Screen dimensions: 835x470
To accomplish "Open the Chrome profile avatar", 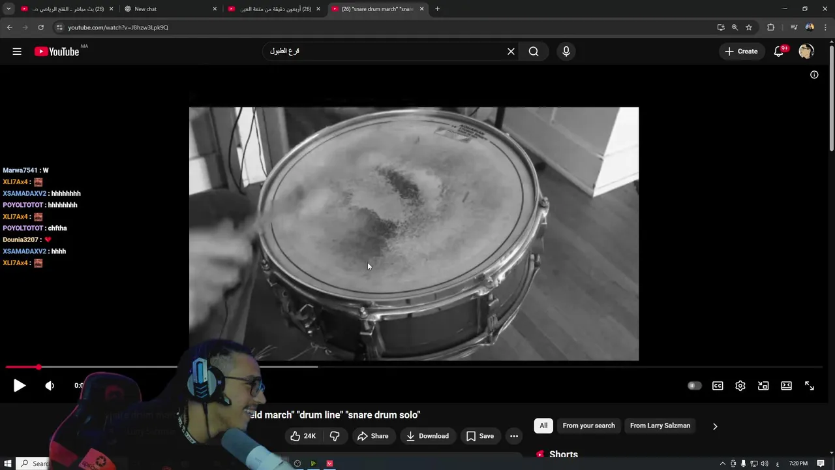I will [810, 27].
